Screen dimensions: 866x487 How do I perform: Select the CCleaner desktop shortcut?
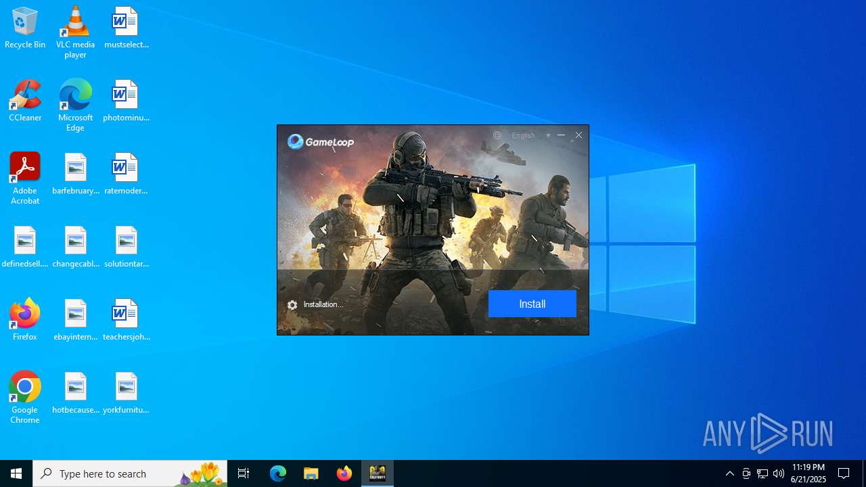coord(25,101)
